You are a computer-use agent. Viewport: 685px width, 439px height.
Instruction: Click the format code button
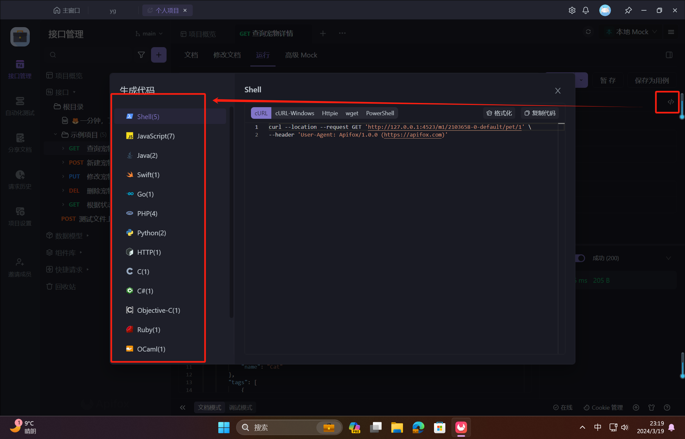[499, 113]
